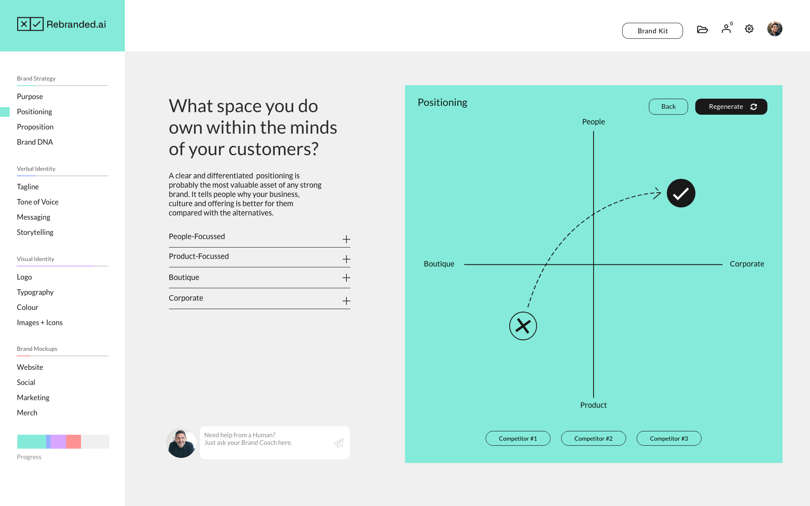Viewport: 810px width, 506px height.
Task: Click the Product axis label
Action: [594, 405]
